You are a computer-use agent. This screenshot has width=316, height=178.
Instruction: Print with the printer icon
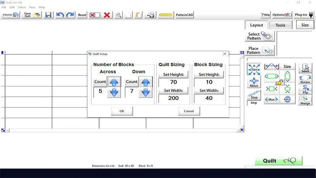point(150,15)
